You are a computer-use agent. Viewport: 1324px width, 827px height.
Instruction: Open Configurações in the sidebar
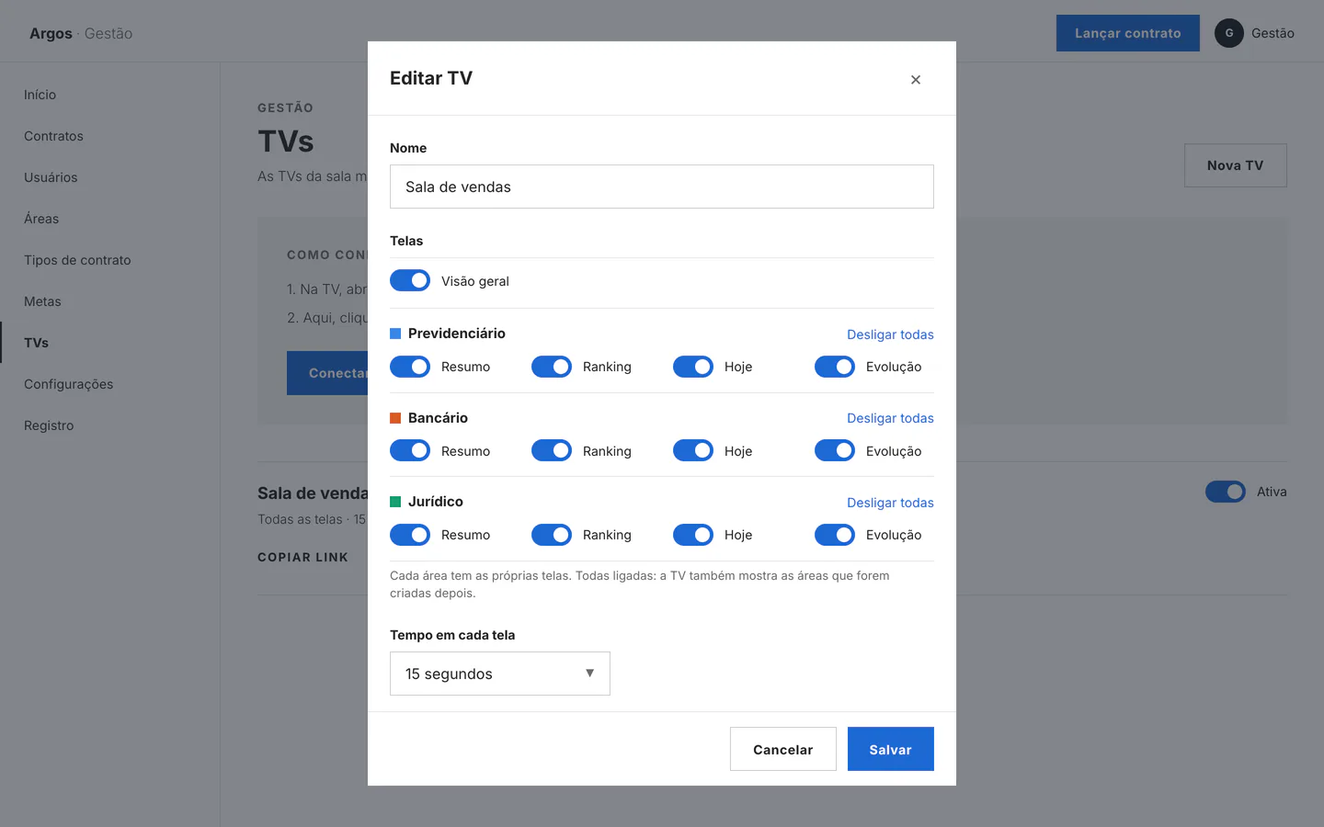pyautogui.click(x=69, y=384)
